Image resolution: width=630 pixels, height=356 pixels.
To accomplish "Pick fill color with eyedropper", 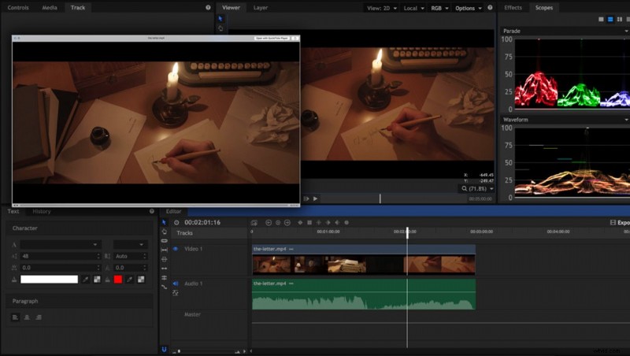I will (86, 280).
